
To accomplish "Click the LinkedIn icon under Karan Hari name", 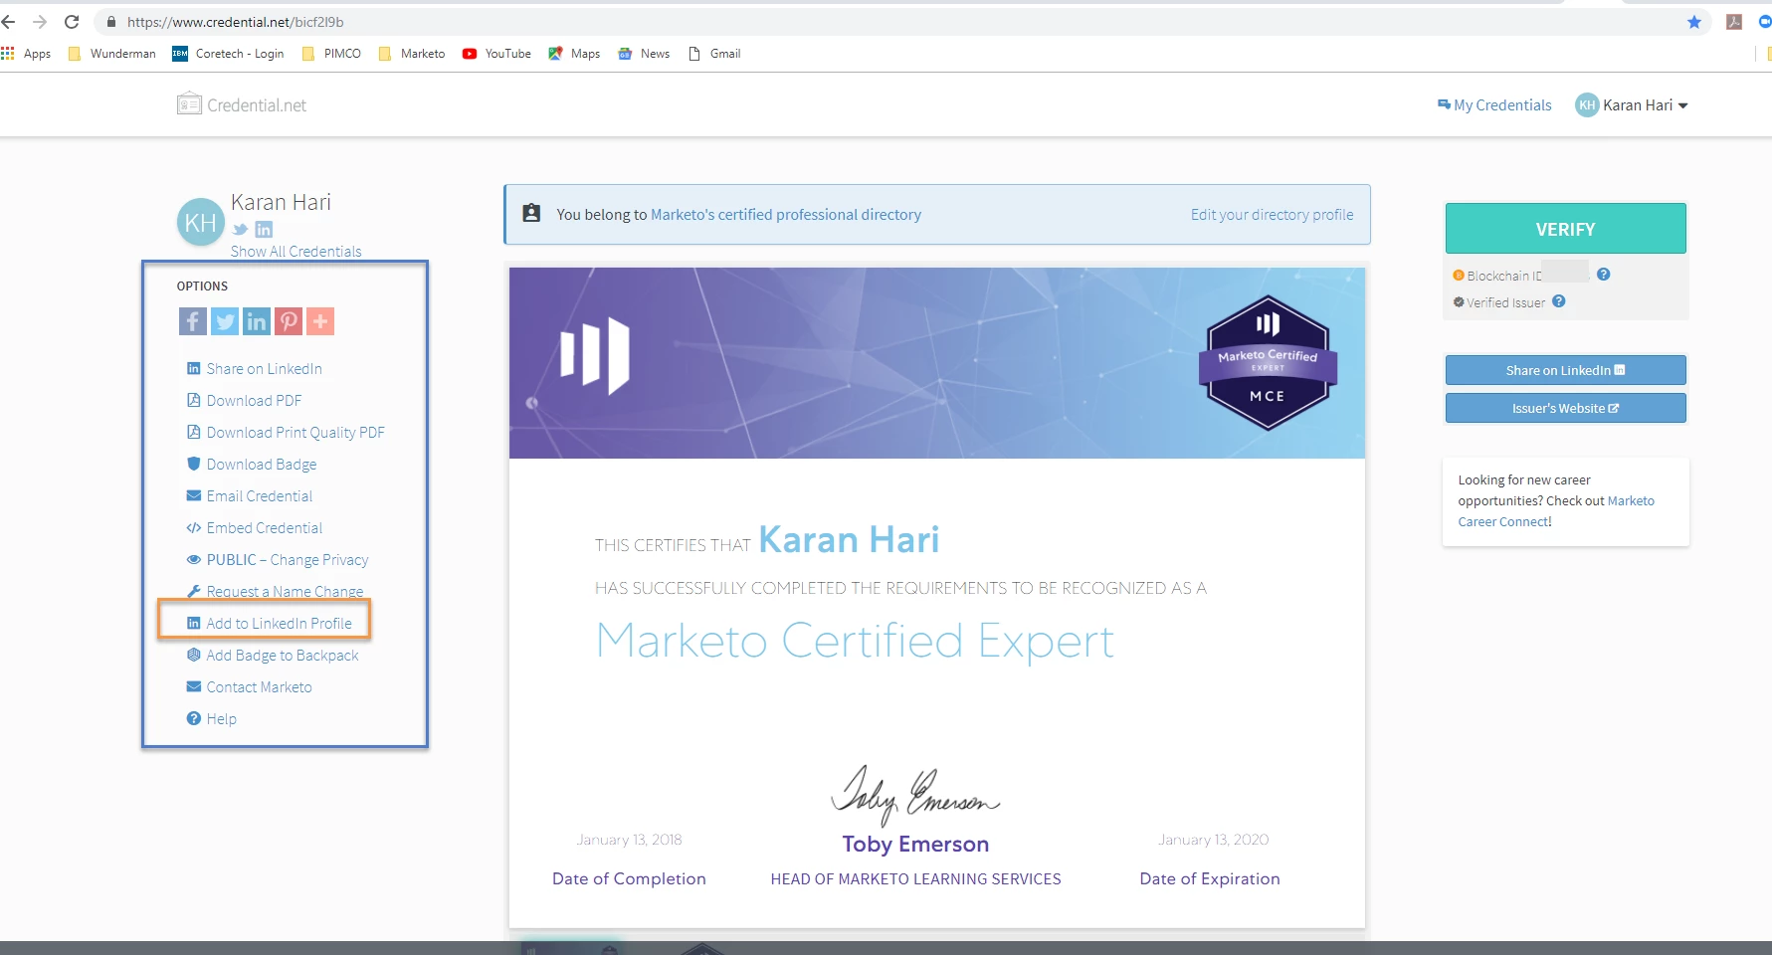I will tap(264, 230).
